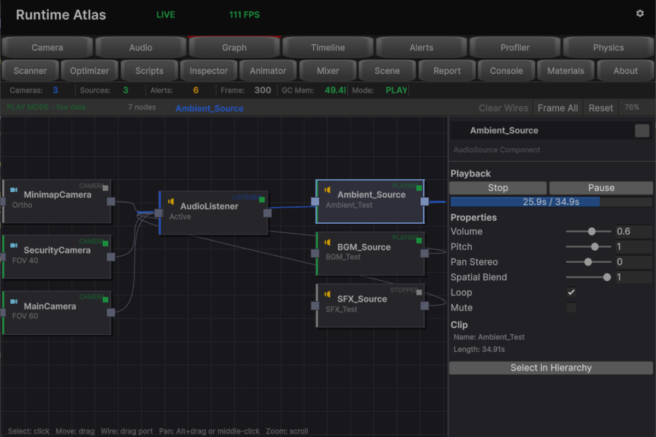Open the Mixer tab
656x437 pixels.
click(x=328, y=70)
